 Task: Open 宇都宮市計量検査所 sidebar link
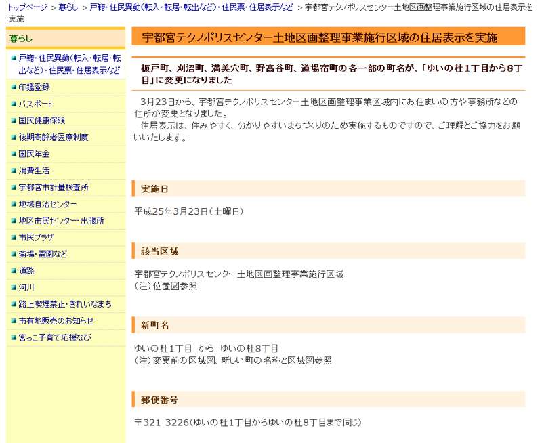(x=54, y=187)
